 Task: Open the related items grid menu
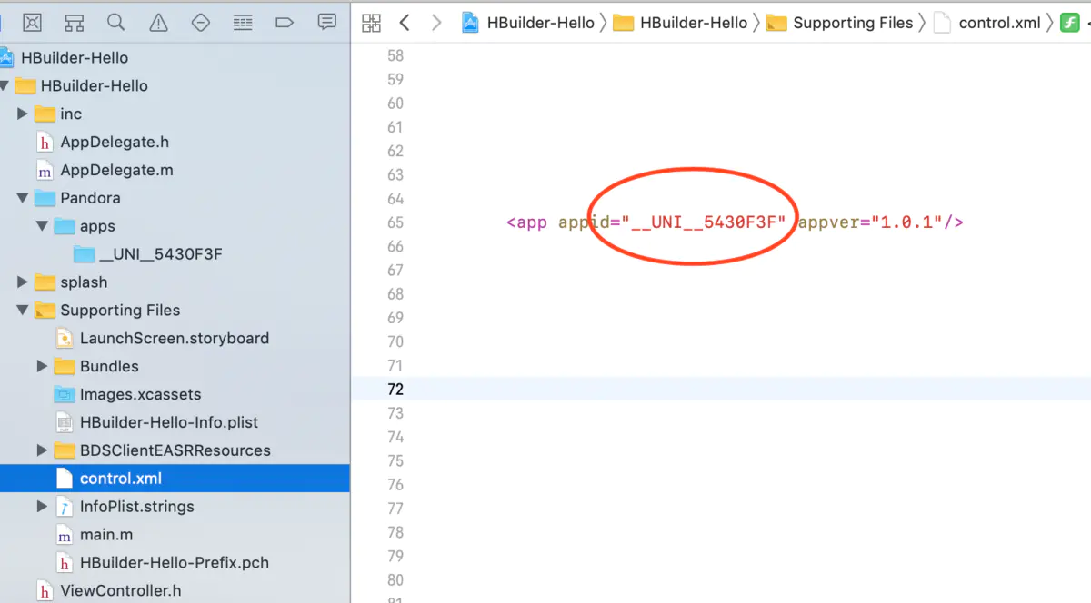pos(371,23)
